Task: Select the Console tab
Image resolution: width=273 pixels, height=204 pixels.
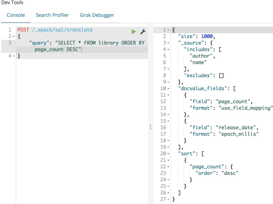Action: click(x=16, y=15)
